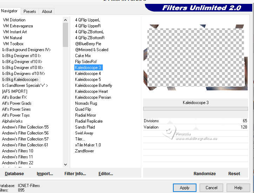254x193 pixels.
Task: Click the filter preview image
Action: point(195,57)
